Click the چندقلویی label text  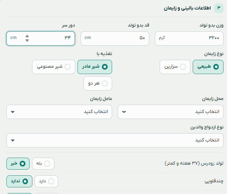click(214, 181)
